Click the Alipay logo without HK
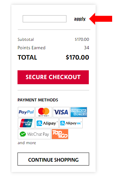The width and height of the screenshot is (129, 184). coord(47,123)
